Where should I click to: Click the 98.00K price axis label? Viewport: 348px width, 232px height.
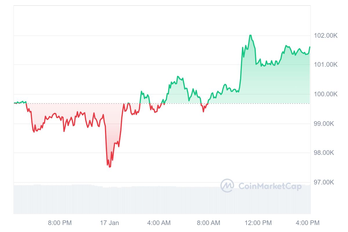pyautogui.click(x=324, y=153)
